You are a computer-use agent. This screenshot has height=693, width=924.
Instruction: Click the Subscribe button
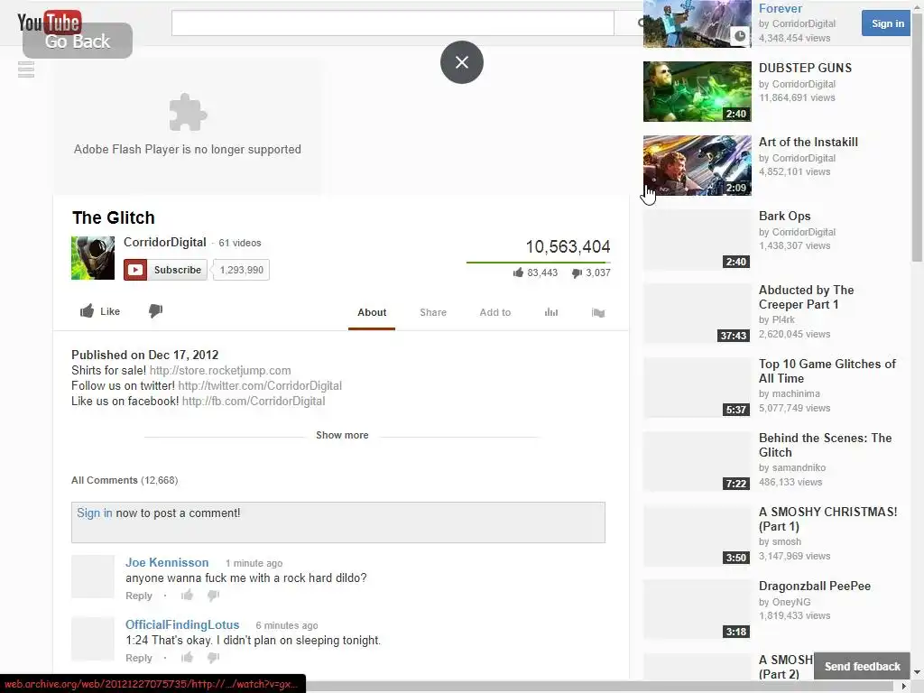click(166, 270)
